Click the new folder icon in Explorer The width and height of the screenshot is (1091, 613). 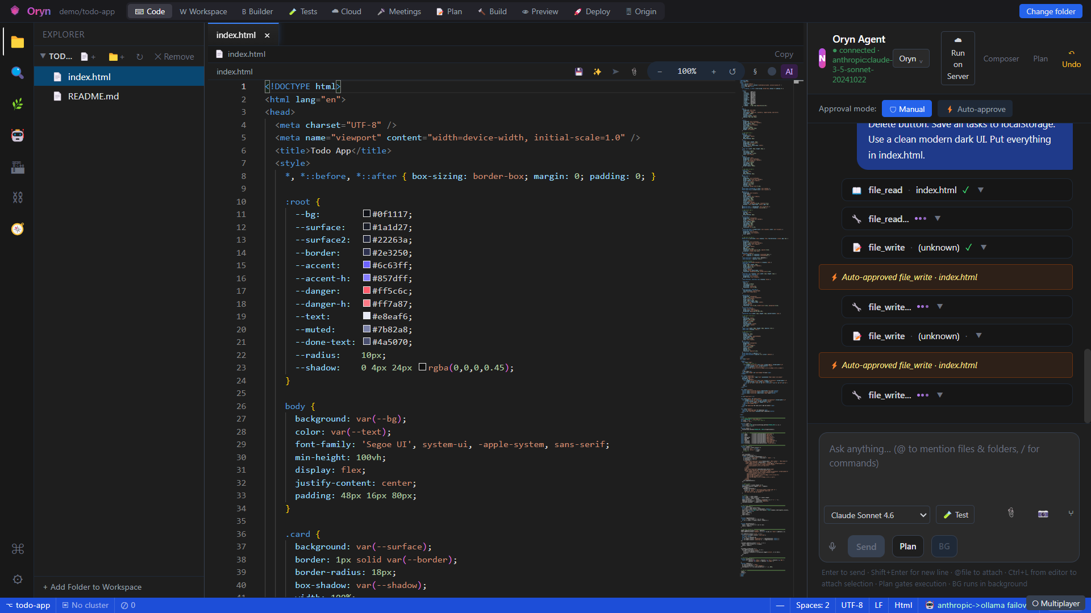116,57
